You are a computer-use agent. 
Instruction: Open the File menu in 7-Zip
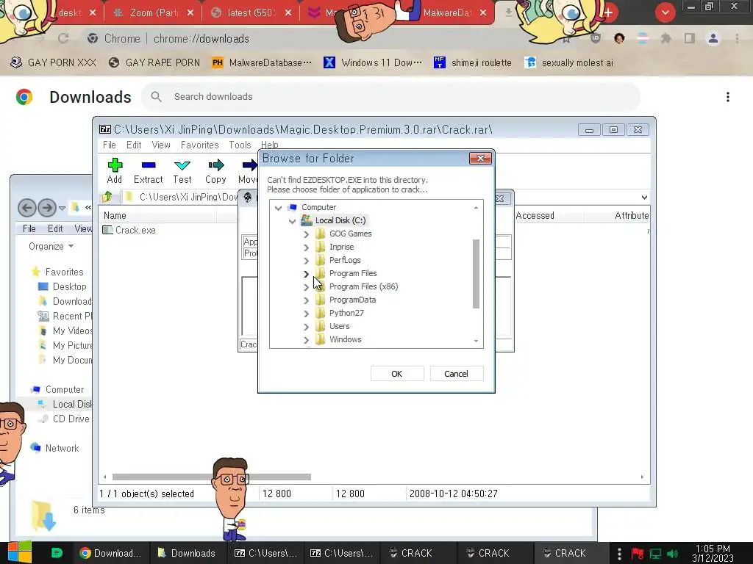[x=110, y=145]
